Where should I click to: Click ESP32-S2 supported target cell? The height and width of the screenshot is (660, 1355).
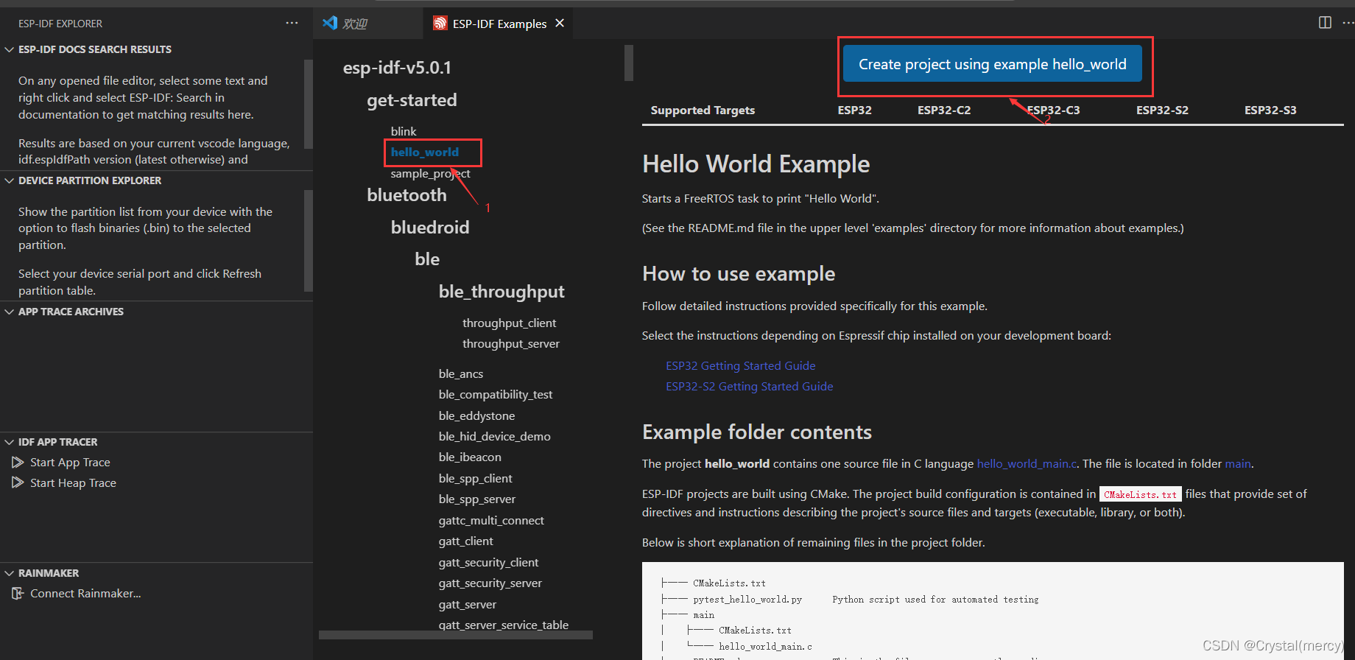[x=1162, y=110]
